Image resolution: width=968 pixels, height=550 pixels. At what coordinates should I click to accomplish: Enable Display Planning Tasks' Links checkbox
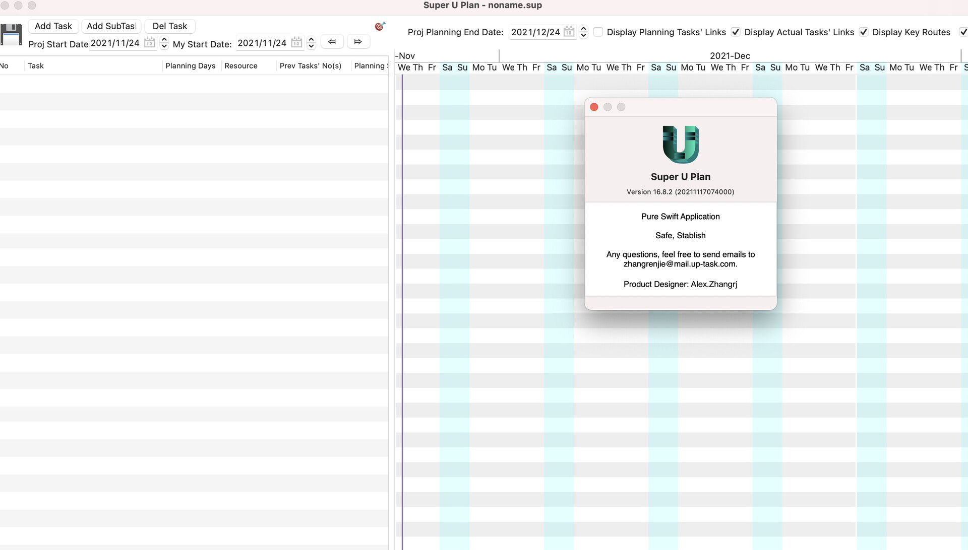598,32
